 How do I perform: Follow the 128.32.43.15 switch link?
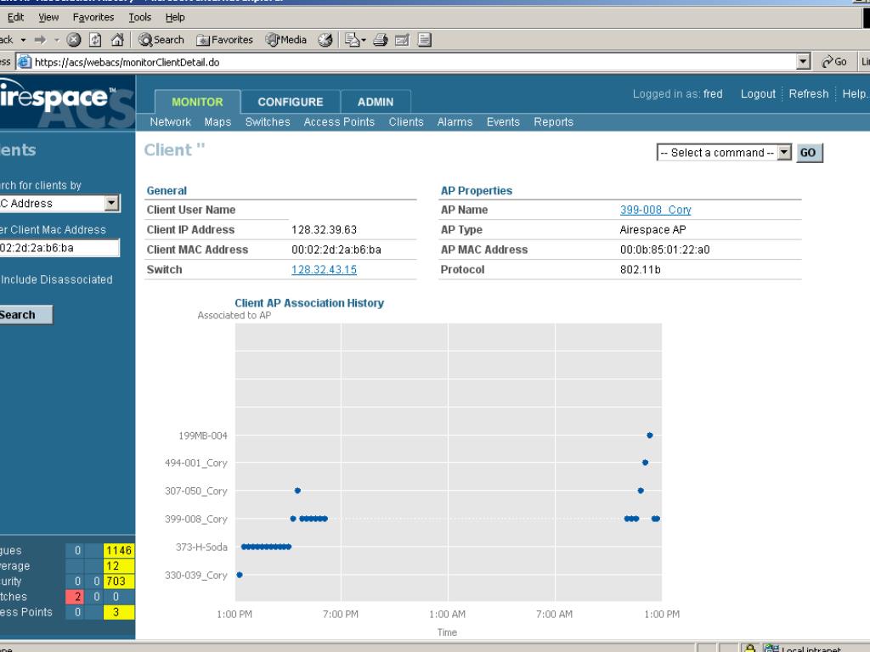click(324, 270)
